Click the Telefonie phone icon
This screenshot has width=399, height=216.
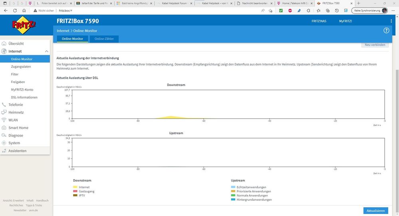tap(4, 105)
